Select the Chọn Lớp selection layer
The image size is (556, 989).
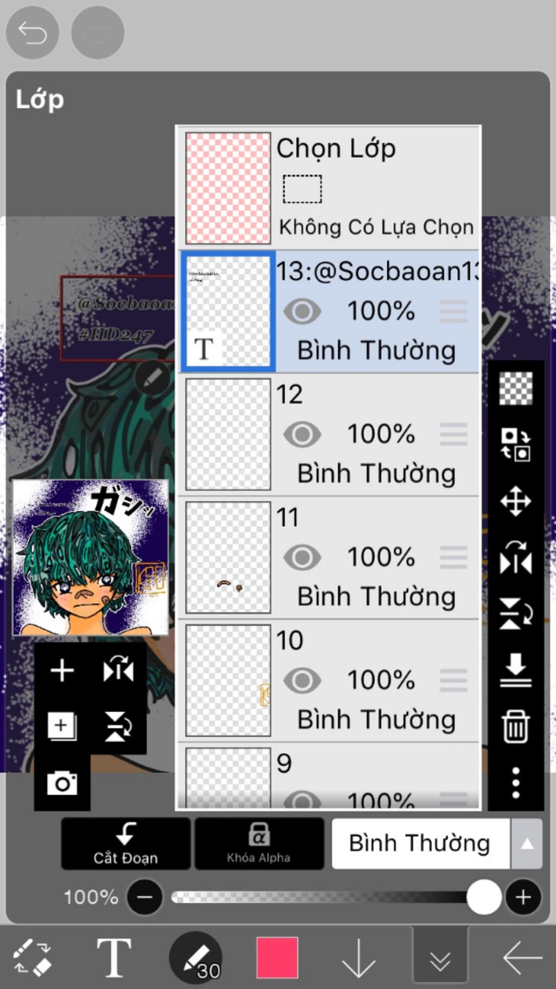(x=329, y=187)
